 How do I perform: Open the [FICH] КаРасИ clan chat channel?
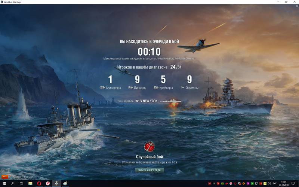(x=23, y=177)
